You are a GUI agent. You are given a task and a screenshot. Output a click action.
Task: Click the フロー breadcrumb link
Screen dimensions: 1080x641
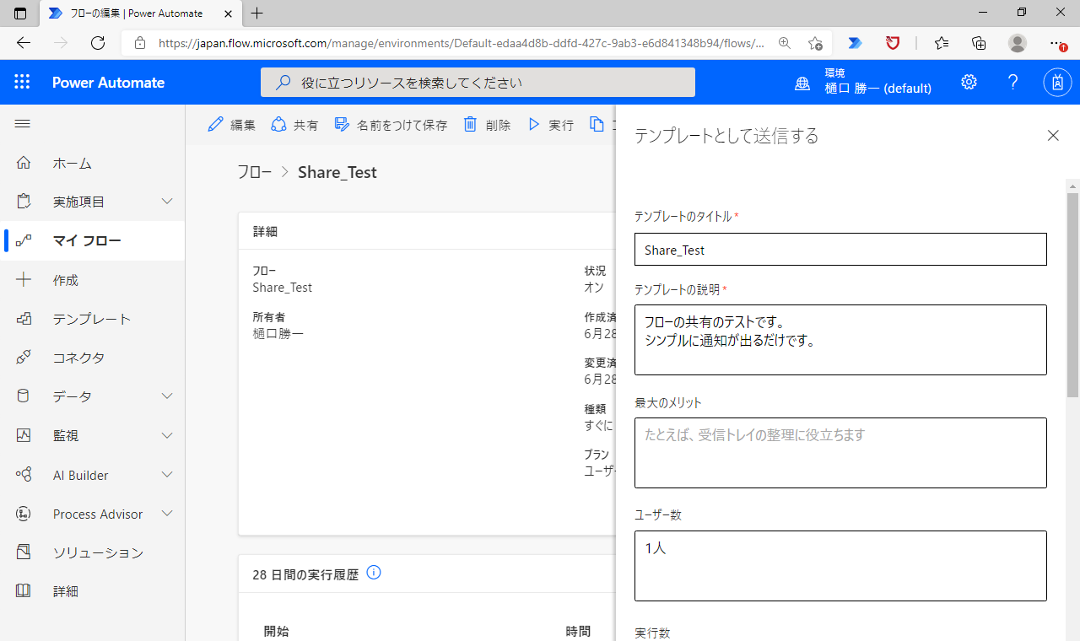(254, 172)
